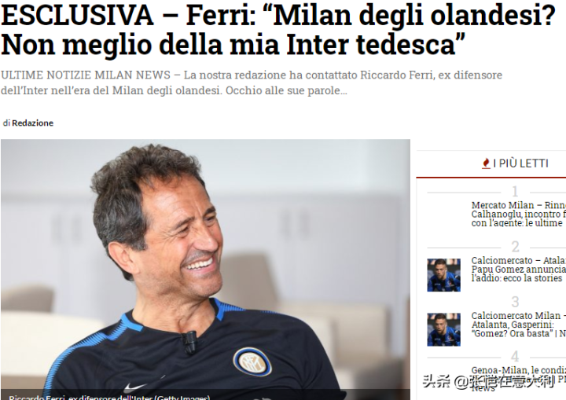Open the Mercato Milan Calhanoglu renewal article
The image size is (566, 400).
(x=518, y=214)
